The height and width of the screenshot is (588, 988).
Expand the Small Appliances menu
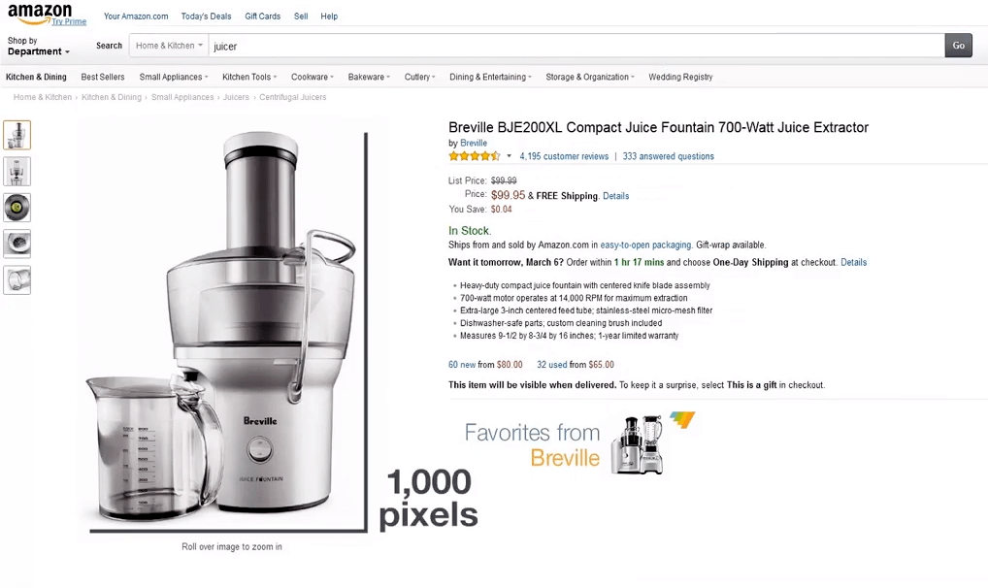174,77
